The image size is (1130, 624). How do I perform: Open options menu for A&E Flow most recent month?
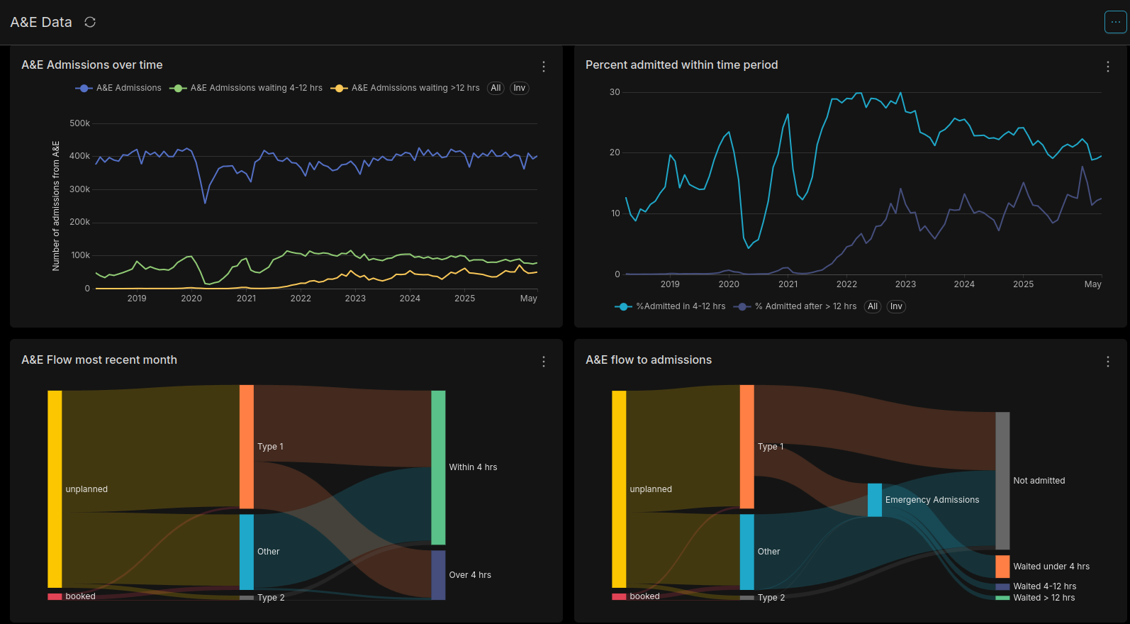[x=544, y=361]
